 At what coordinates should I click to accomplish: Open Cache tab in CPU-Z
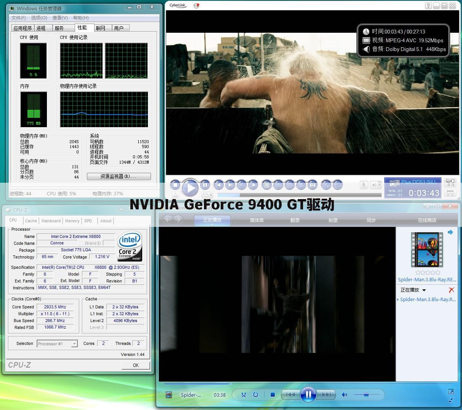click(31, 221)
